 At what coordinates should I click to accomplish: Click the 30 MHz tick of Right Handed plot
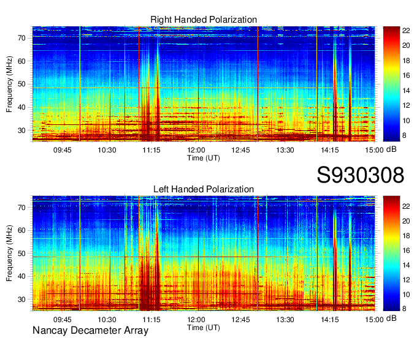pos(22,130)
